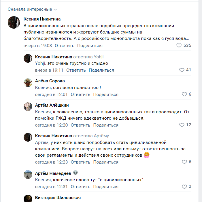This screenshot has width=202, height=202.
Task: Open the 'Сначала интересные' sort dropdown
Action: 32,10
